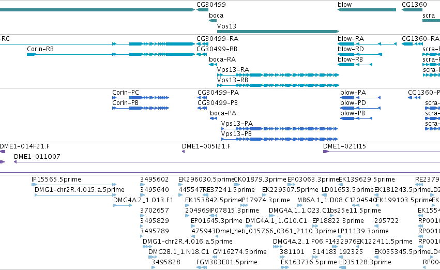Click the IP15565.5prime EST label
Screen dimensions: 440x270
point(56,179)
